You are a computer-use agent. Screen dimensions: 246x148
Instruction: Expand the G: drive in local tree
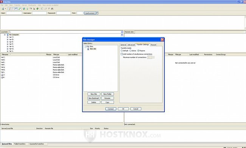click(8, 46)
